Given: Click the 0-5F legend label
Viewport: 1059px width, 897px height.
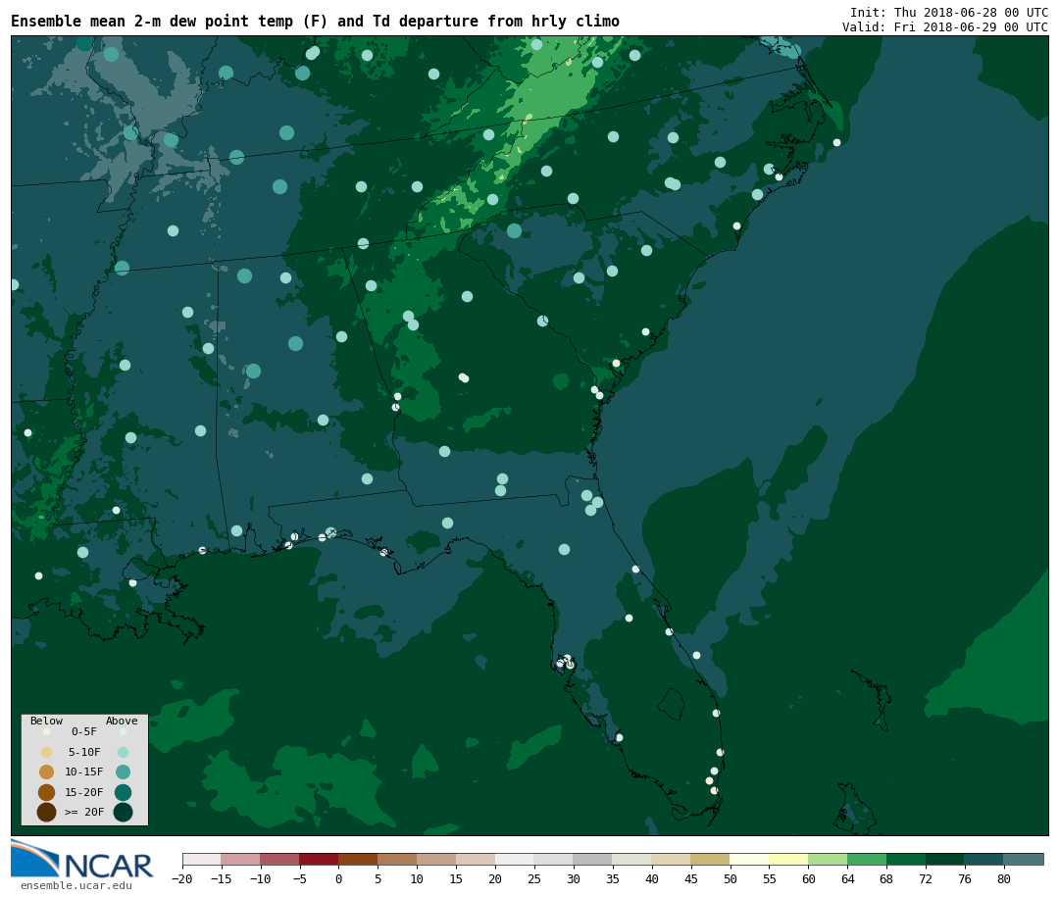Looking at the screenshot, I should (83, 731).
